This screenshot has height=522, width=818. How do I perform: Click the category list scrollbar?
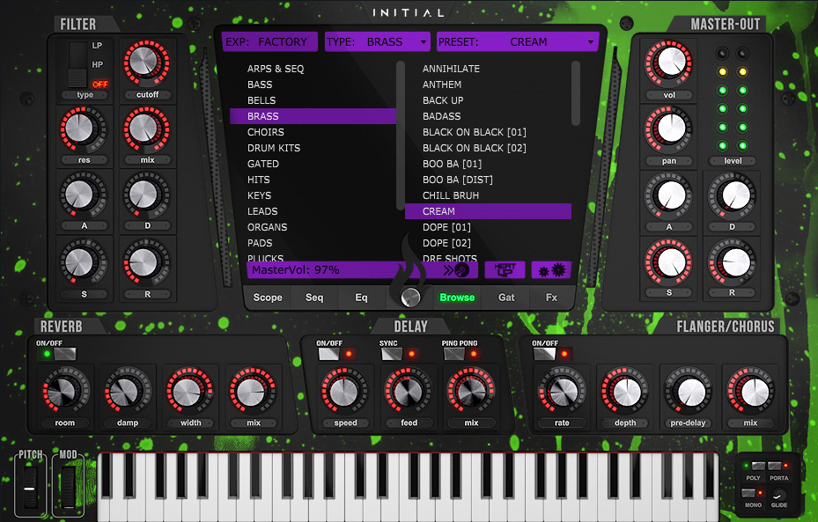(x=400, y=136)
